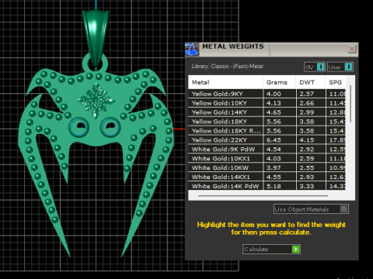This screenshot has width=373, height=279.
Task: Select the White Gold:10KX1 row
Action: click(267, 158)
